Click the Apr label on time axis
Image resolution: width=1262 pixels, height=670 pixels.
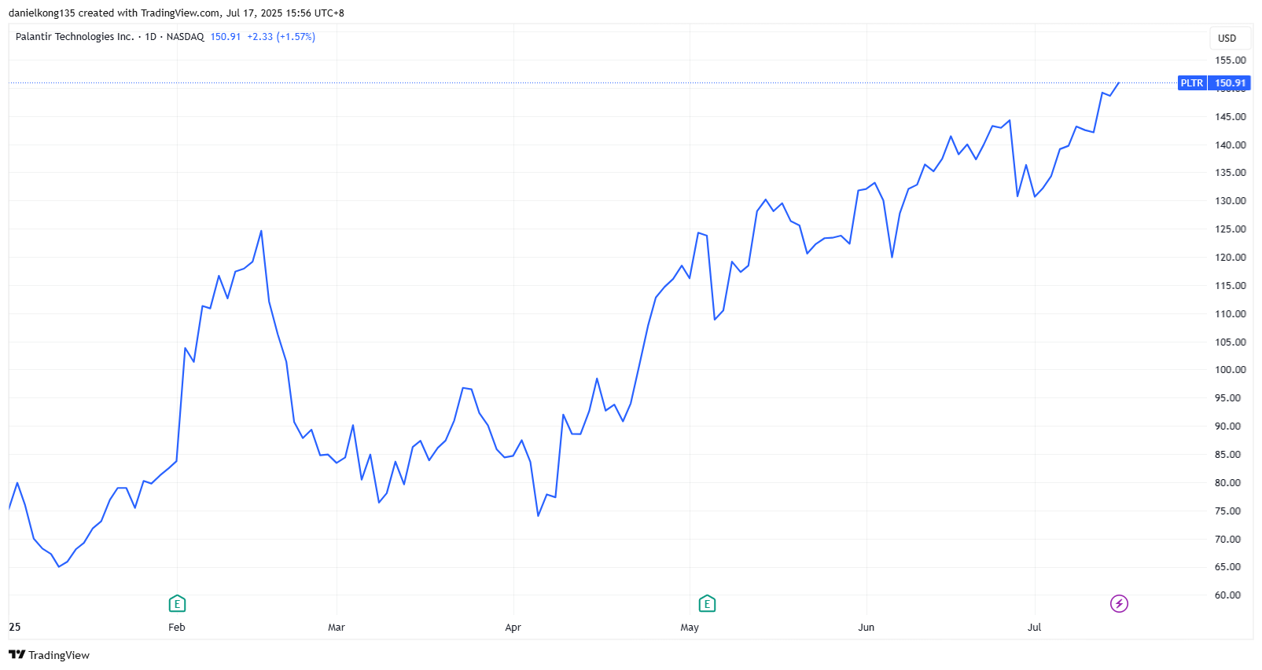[x=513, y=627]
